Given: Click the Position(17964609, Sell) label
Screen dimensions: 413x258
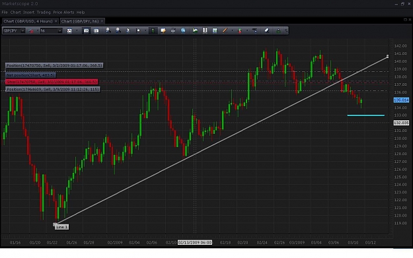Looking at the screenshot, I should 52,90.
